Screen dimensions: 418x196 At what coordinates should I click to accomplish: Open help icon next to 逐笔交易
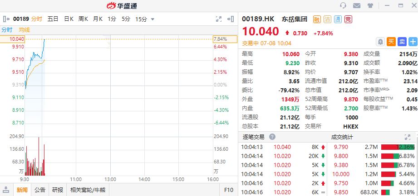coord(272,137)
